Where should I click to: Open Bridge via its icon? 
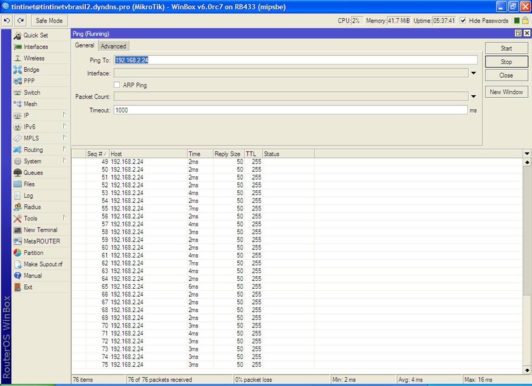click(18, 70)
